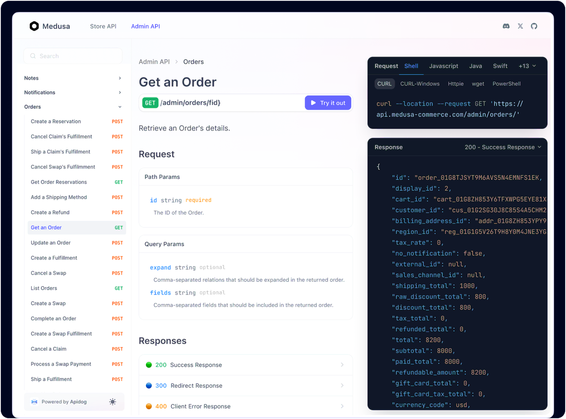This screenshot has width=566, height=419.
Task: Click the blue 300 status dot
Action: pos(149,386)
